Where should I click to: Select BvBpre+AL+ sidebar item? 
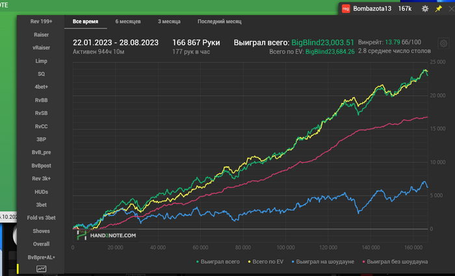[41, 257]
